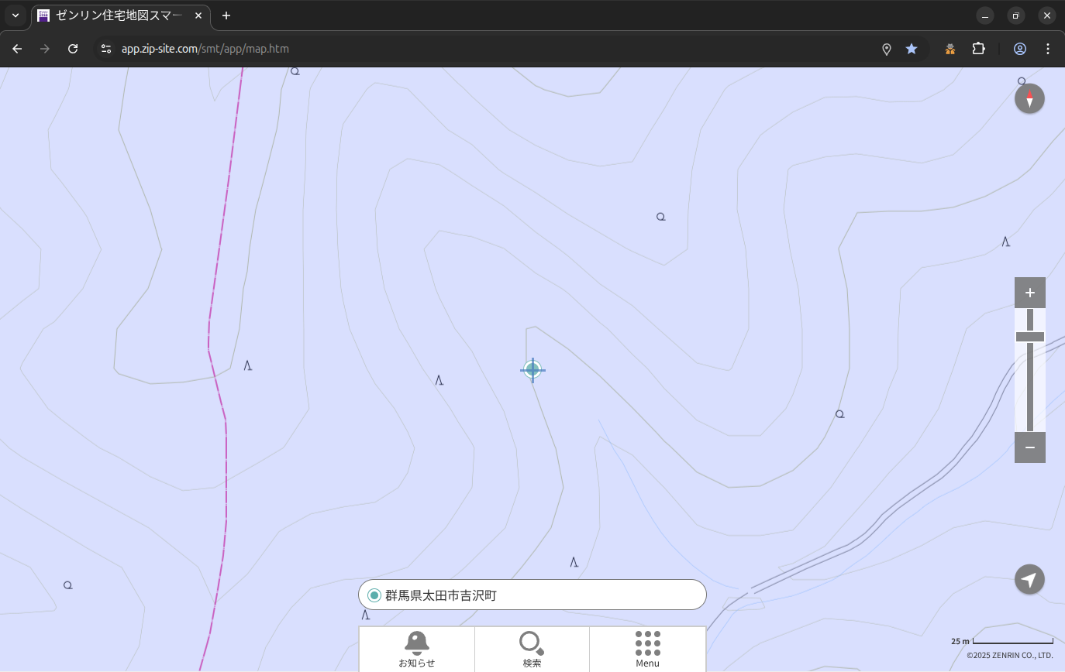Zoom out with the minus button
1065x672 pixels.
pos(1029,447)
